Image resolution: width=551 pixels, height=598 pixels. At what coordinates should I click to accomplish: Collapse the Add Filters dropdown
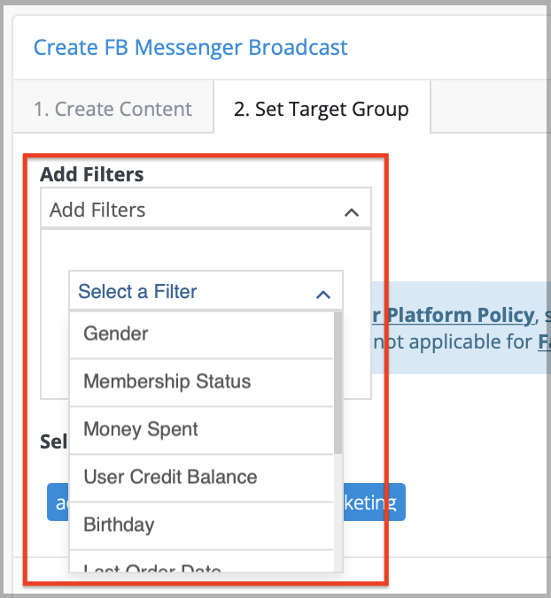pos(206,209)
